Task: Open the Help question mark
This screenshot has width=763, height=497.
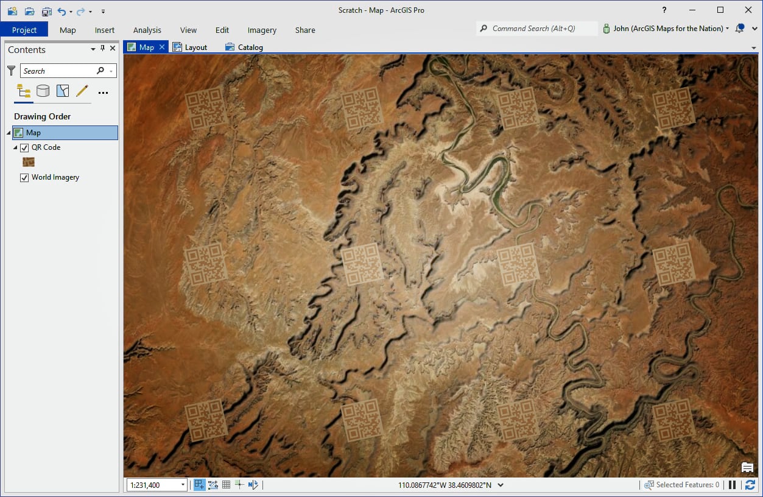Action: (x=664, y=10)
